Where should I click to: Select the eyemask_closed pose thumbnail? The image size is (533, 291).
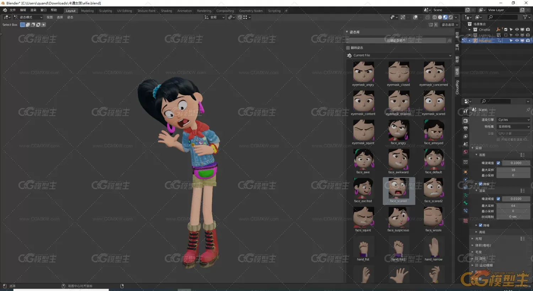pos(398,74)
